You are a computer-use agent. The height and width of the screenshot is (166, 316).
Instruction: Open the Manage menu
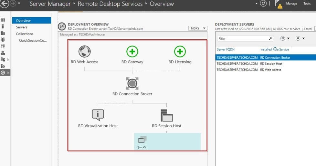click(291, 4)
